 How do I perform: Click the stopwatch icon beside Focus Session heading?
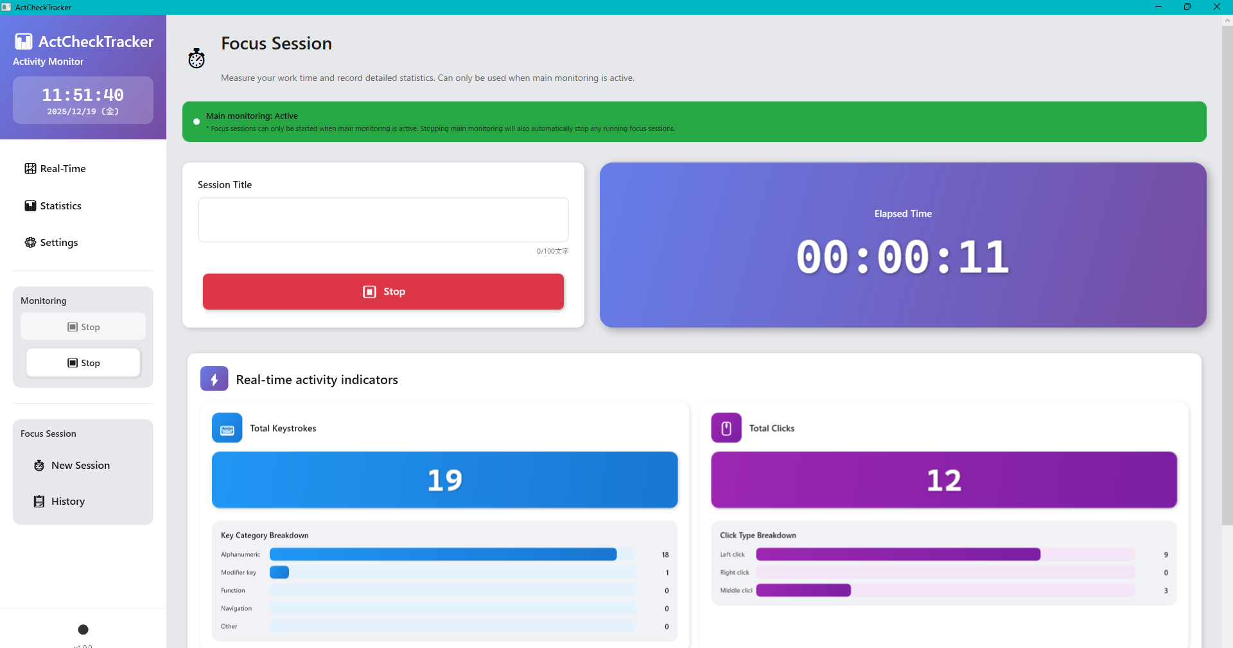197,58
